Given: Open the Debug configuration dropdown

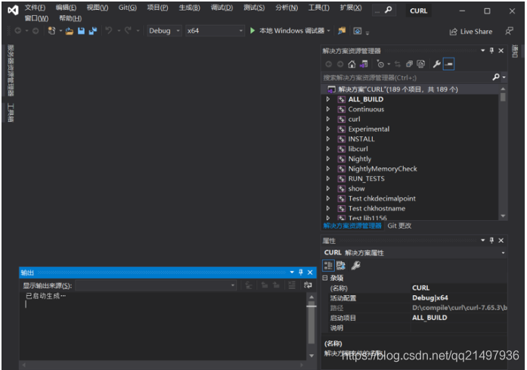Looking at the screenshot, I should tap(164, 30).
